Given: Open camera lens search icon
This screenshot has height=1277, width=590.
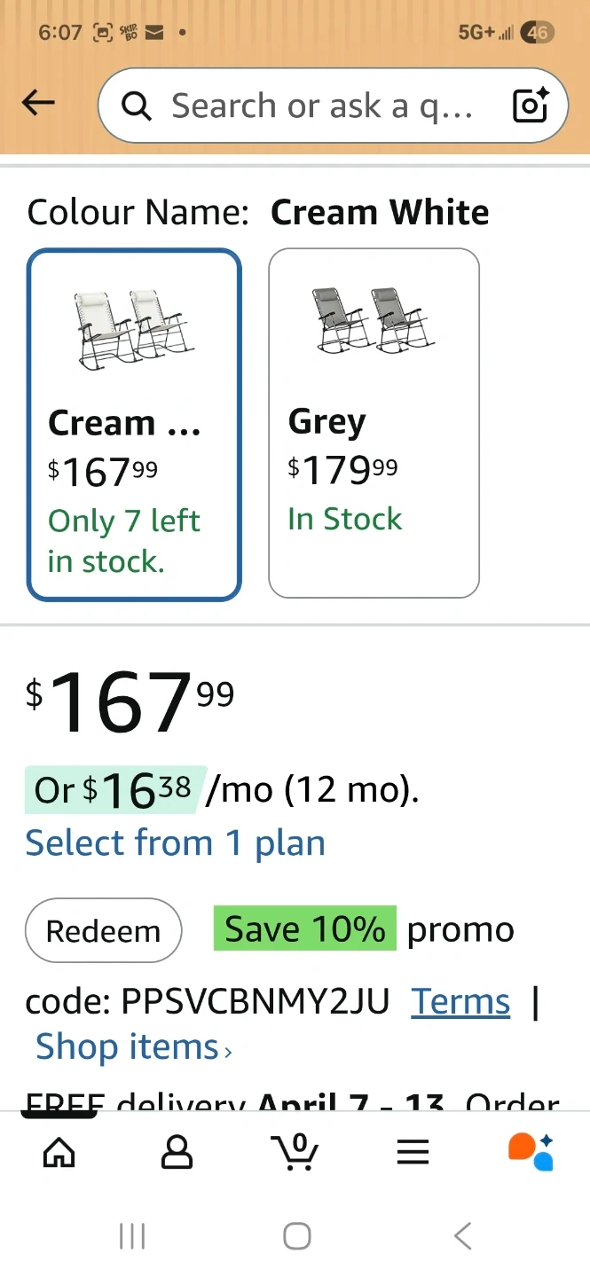Looking at the screenshot, I should [531, 106].
